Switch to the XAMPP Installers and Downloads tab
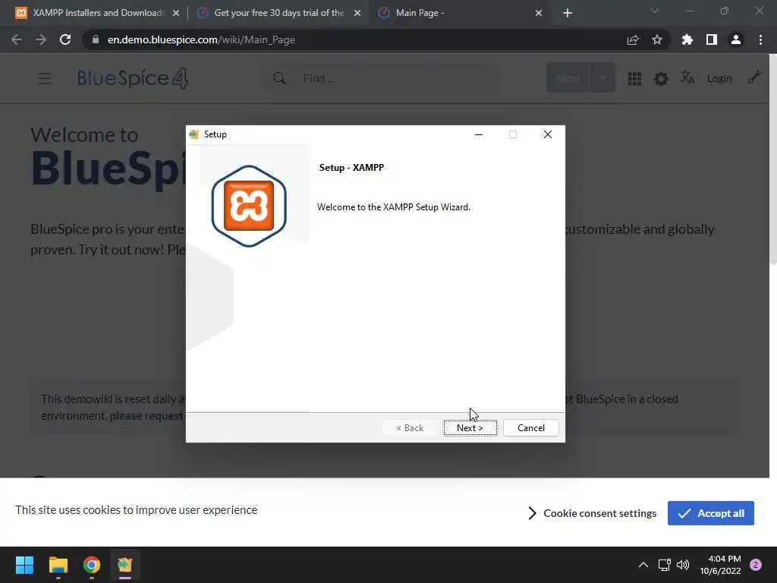Screen dimensions: 777x583 click(x=98, y=13)
